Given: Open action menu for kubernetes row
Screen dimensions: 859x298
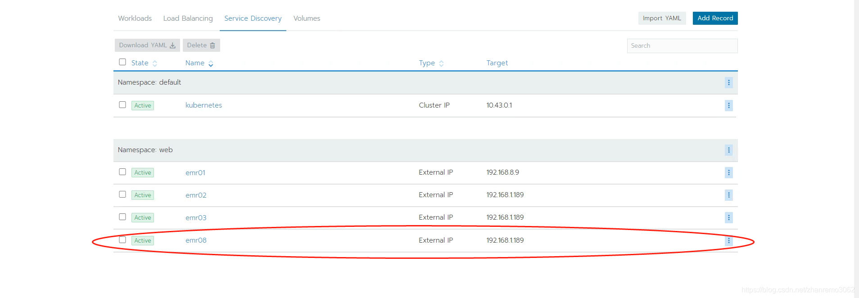Looking at the screenshot, I should tap(728, 105).
